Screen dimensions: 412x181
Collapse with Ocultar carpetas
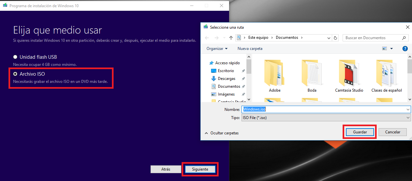222,133
